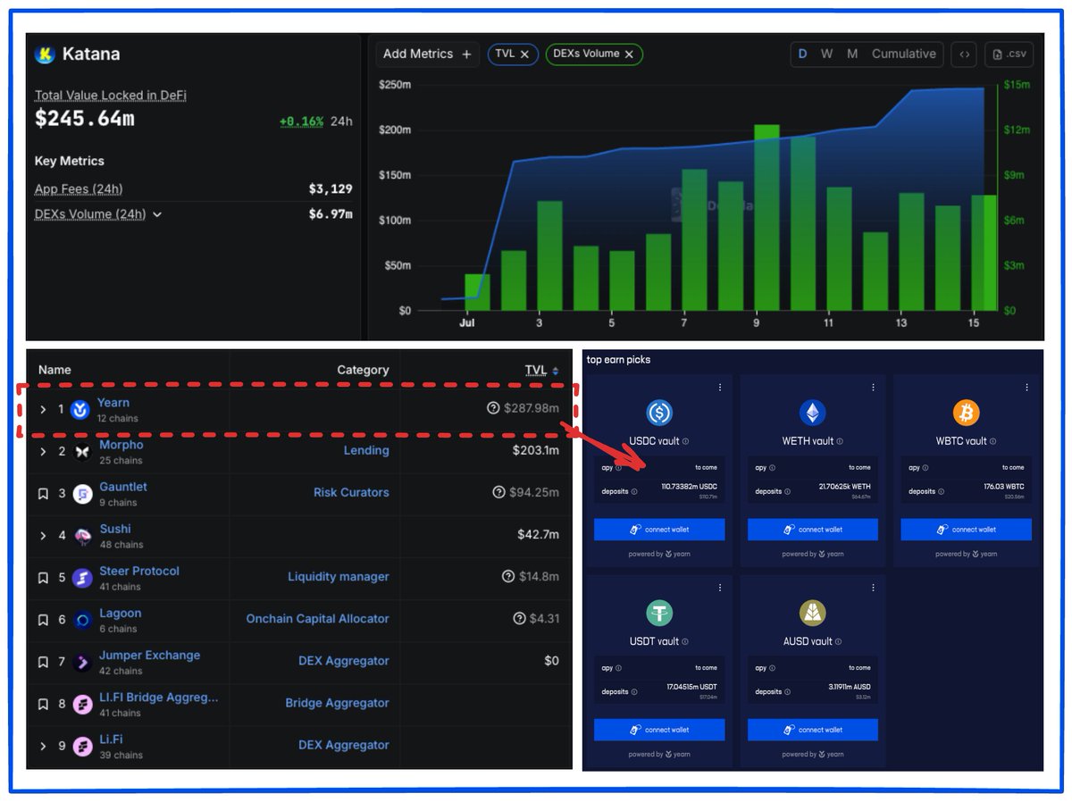Image resolution: width=1072 pixels, height=802 pixels.
Task: Open the USDT vault options menu
Action: pyautogui.click(x=720, y=588)
